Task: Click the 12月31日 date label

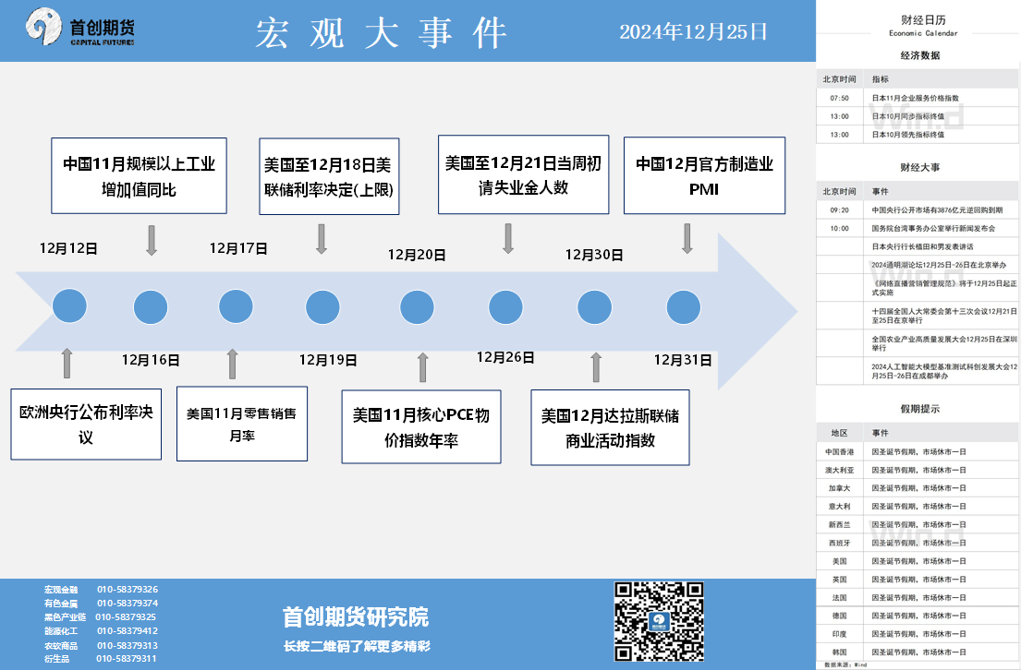Action: (683, 360)
